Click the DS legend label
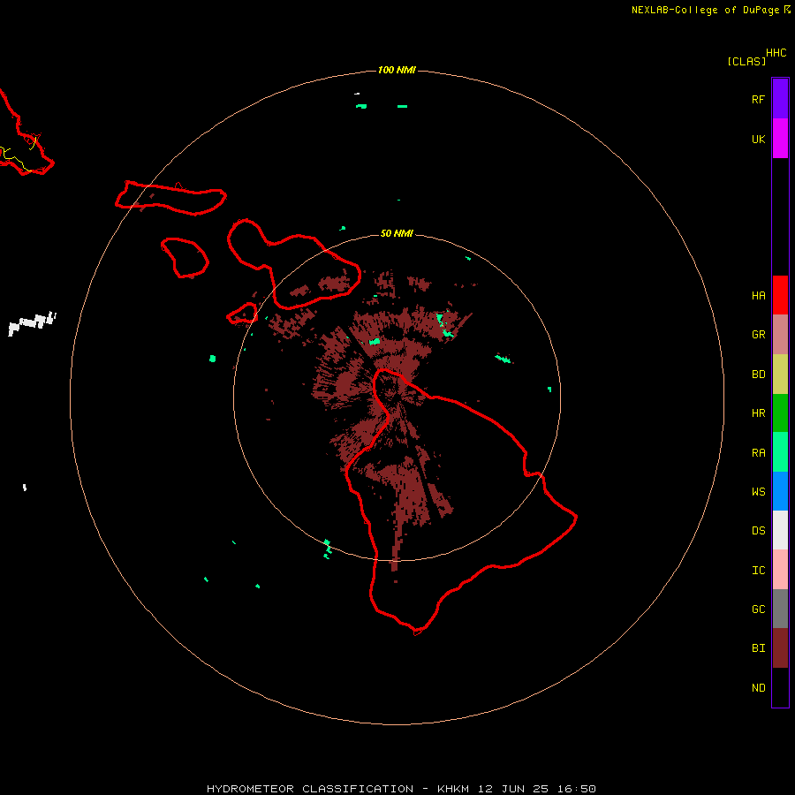The height and width of the screenshot is (795, 795). (758, 531)
